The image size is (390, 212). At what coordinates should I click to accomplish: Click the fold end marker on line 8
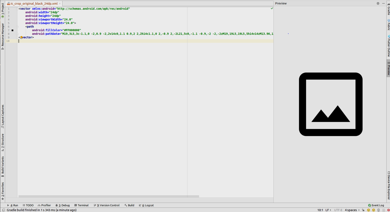(17, 34)
